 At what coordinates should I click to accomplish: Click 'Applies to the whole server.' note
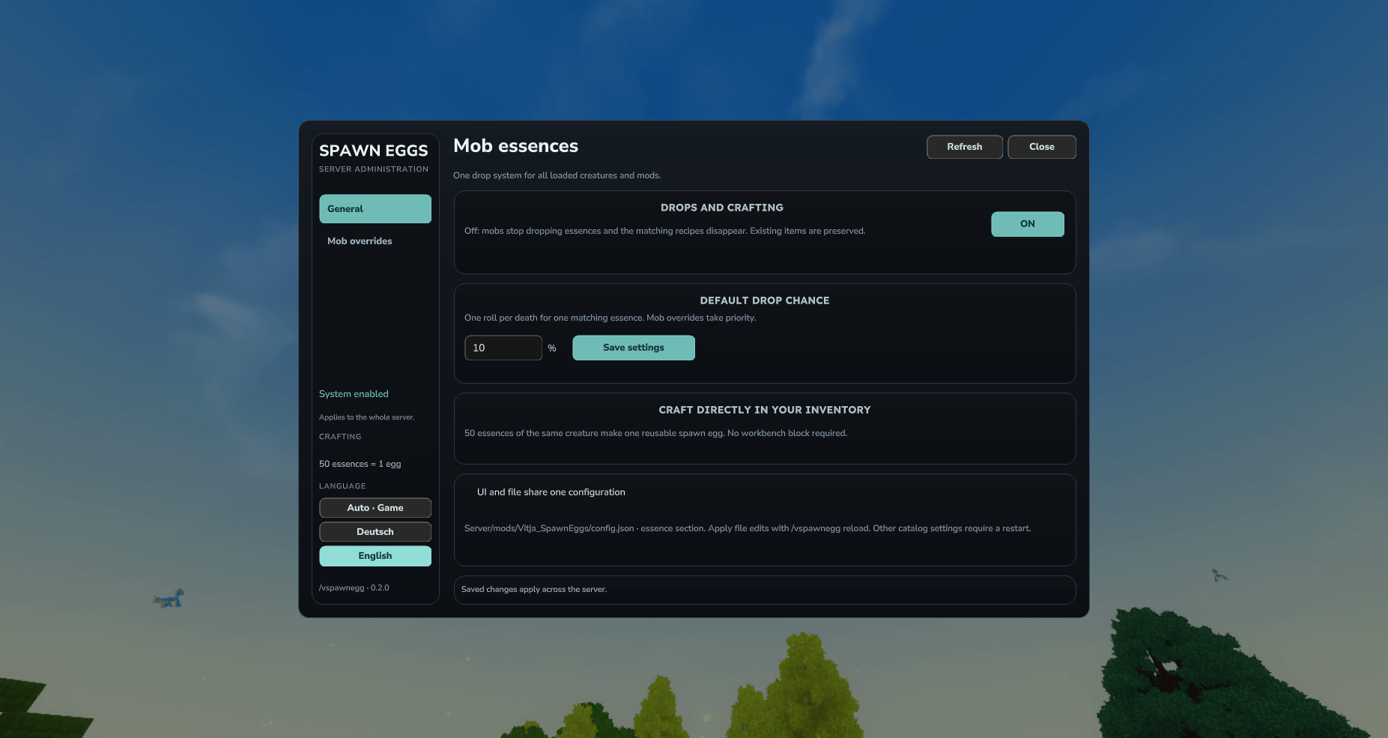point(367,417)
